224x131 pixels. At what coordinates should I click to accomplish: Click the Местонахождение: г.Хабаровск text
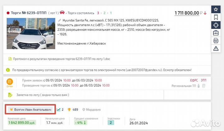(x=82, y=44)
